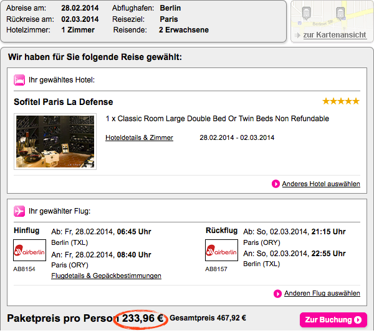
Task: Click the Rückflug heading
Action: coord(221,231)
